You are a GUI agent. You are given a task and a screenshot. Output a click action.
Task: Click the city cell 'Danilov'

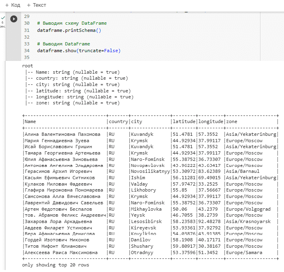pyautogui.click(x=141, y=240)
